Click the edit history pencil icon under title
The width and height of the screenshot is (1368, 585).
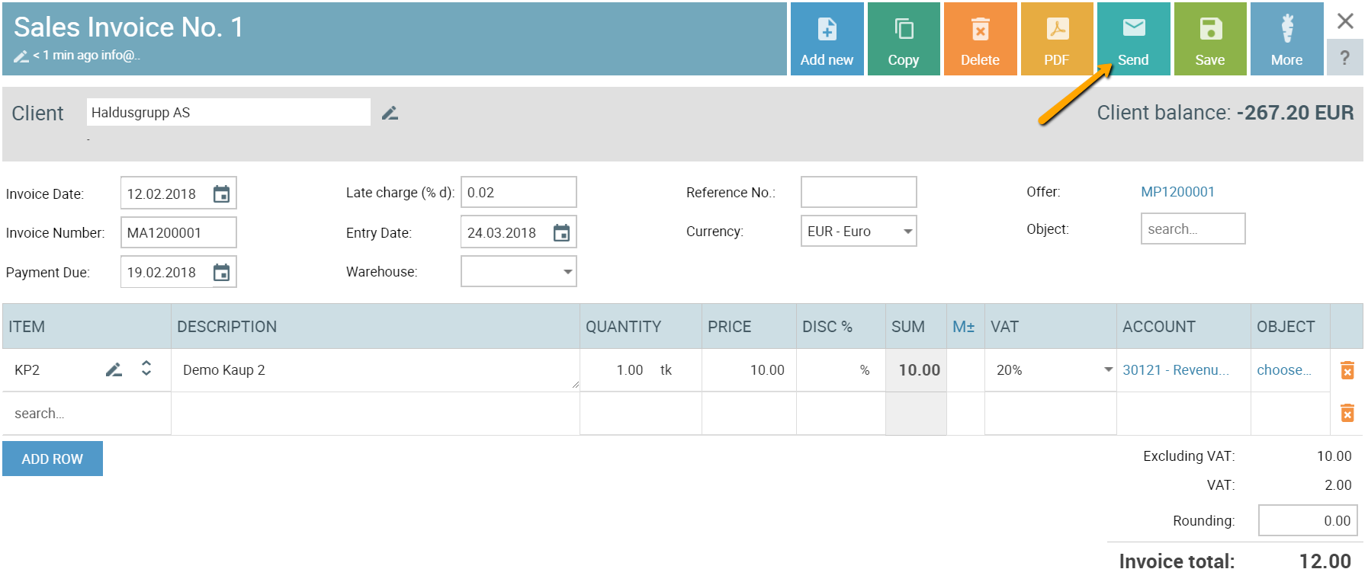21,56
